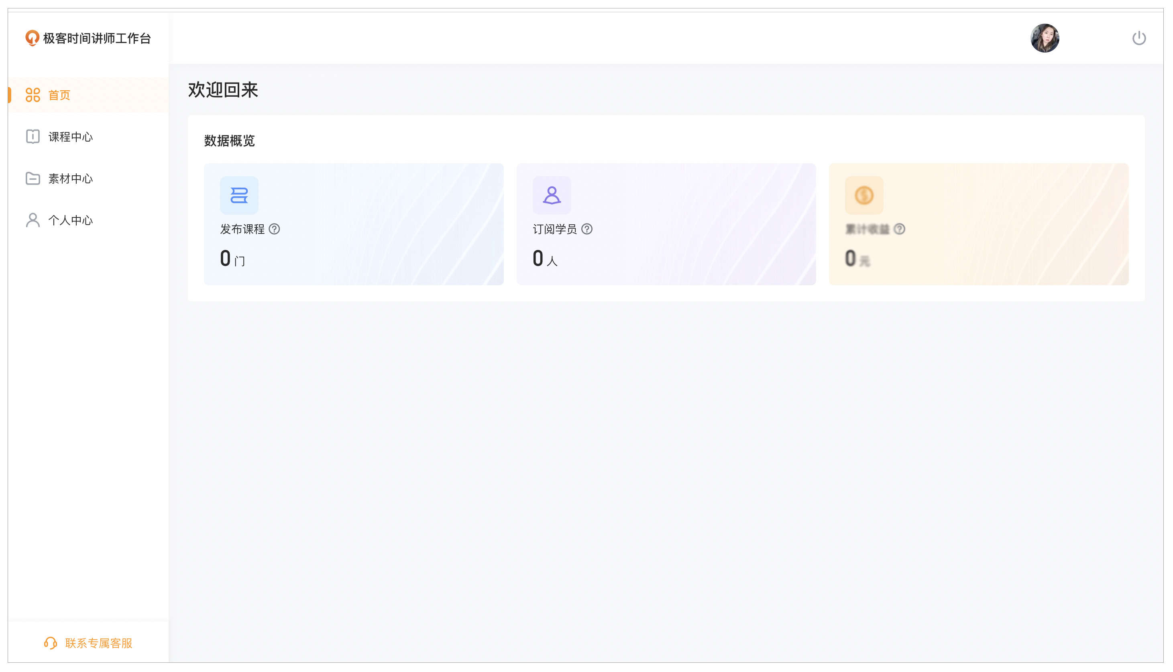
Task: Click the user avatar photo
Action: (1045, 38)
